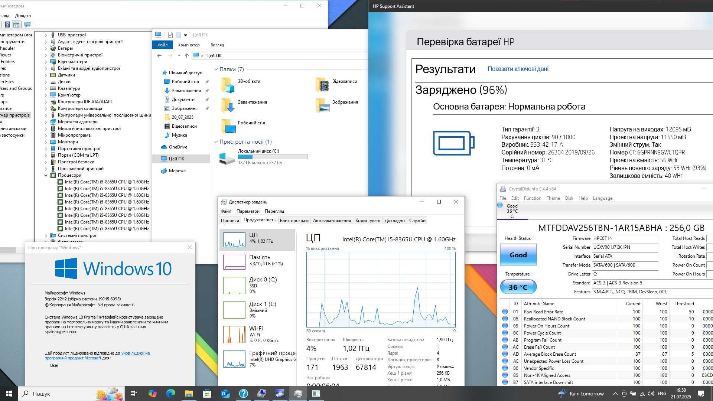Switch to Комп'ютер ribbon tab in Explorer
The width and height of the screenshot is (713, 401).
click(x=189, y=45)
